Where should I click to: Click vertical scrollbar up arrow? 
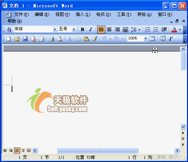[183, 49]
